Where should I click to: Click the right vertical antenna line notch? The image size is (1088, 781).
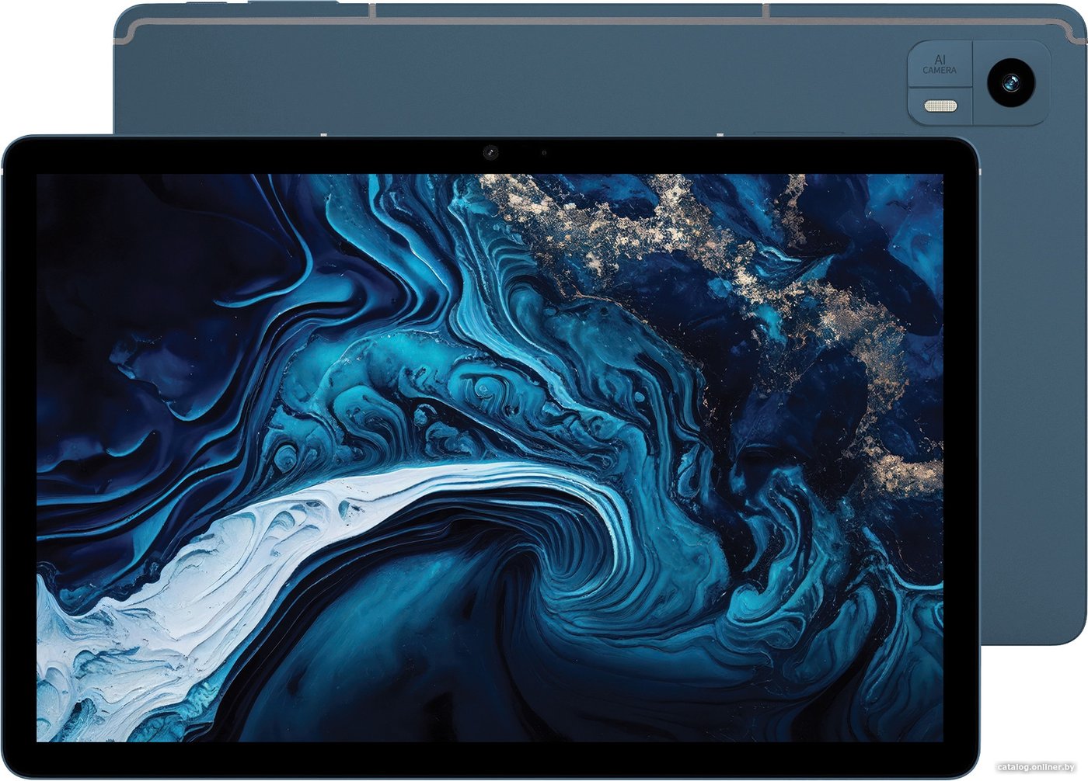point(765,11)
